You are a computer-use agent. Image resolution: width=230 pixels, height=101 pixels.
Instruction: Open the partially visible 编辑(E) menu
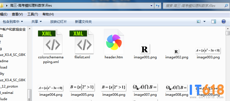4,14
